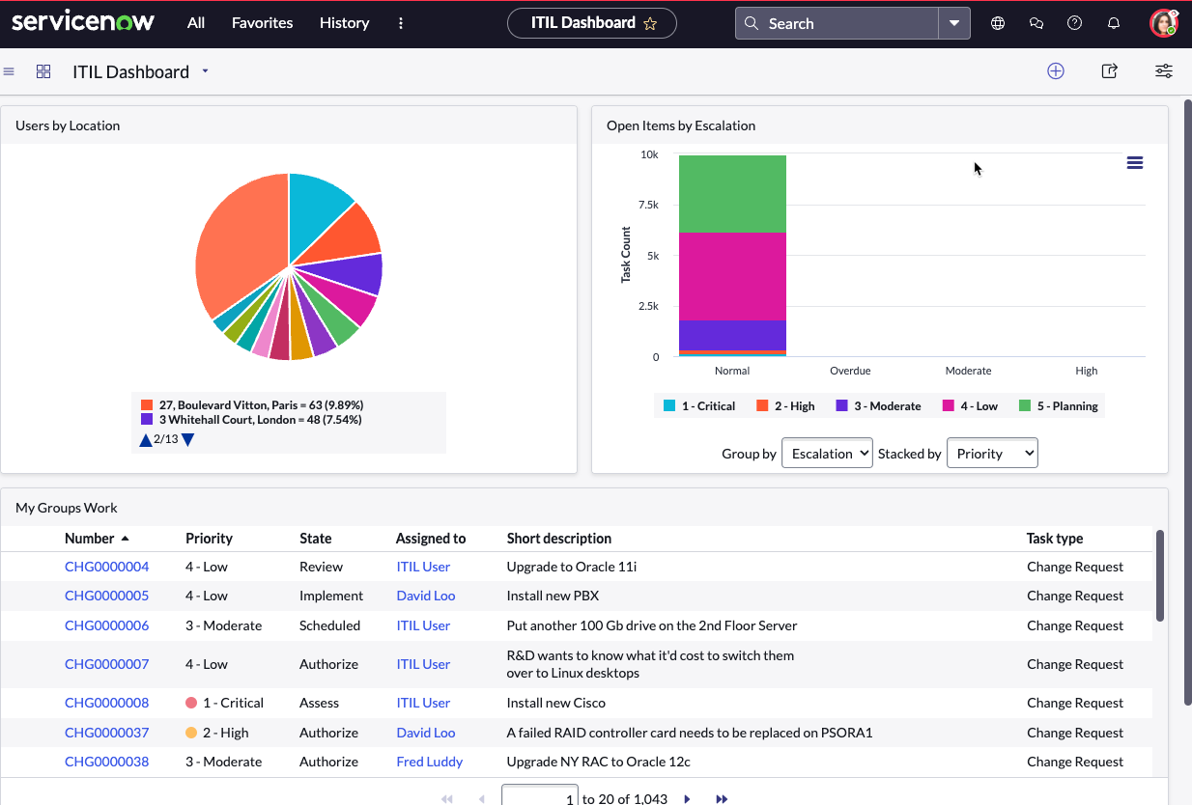The height and width of the screenshot is (805, 1192).
Task: Open the David Loo assignee link for CHG0000005
Action: click(426, 596)
